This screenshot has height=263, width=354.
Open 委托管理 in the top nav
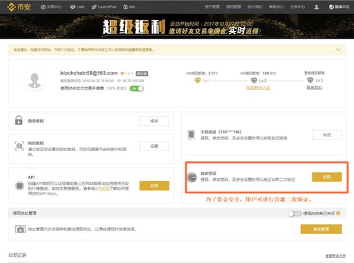tap(234, 7)
